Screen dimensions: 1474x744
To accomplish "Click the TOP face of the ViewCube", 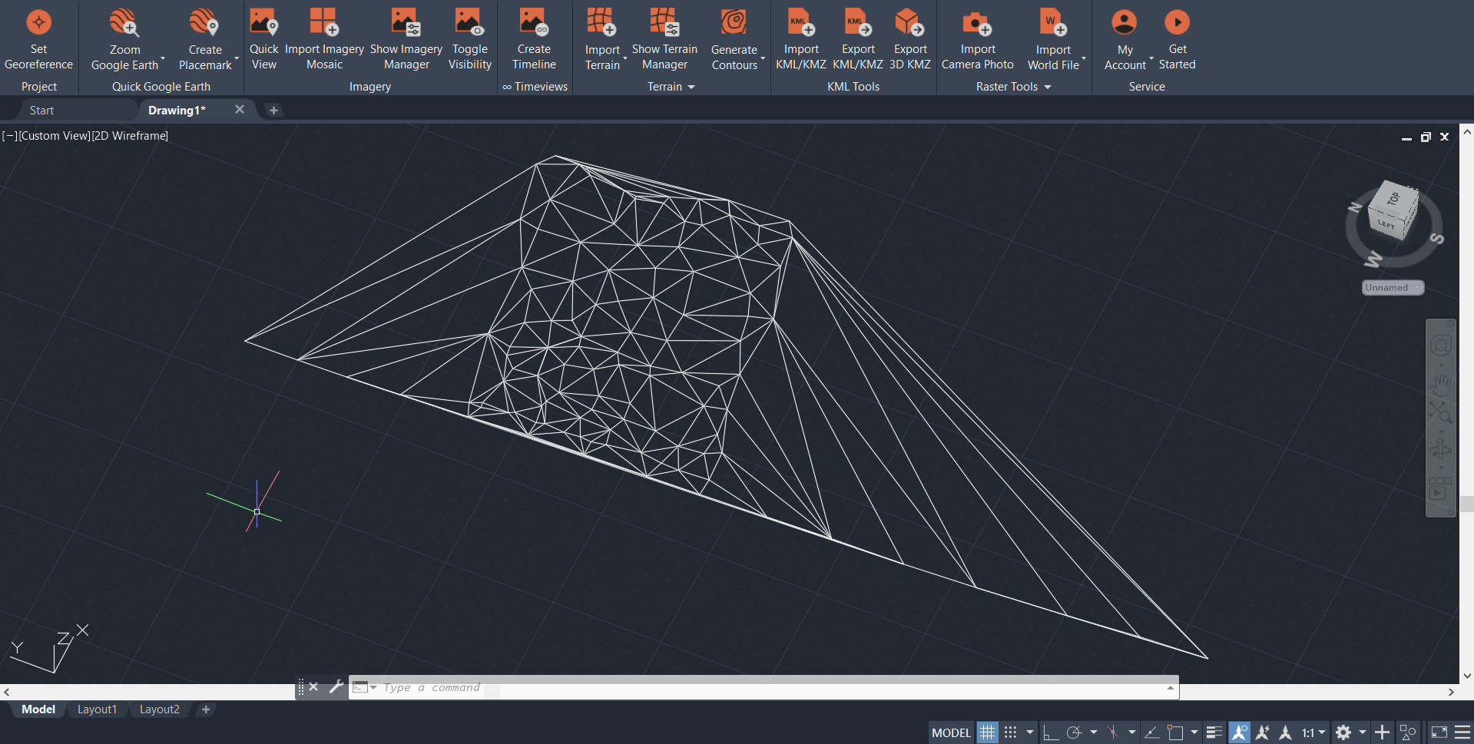I will [x=1393, y=197].
